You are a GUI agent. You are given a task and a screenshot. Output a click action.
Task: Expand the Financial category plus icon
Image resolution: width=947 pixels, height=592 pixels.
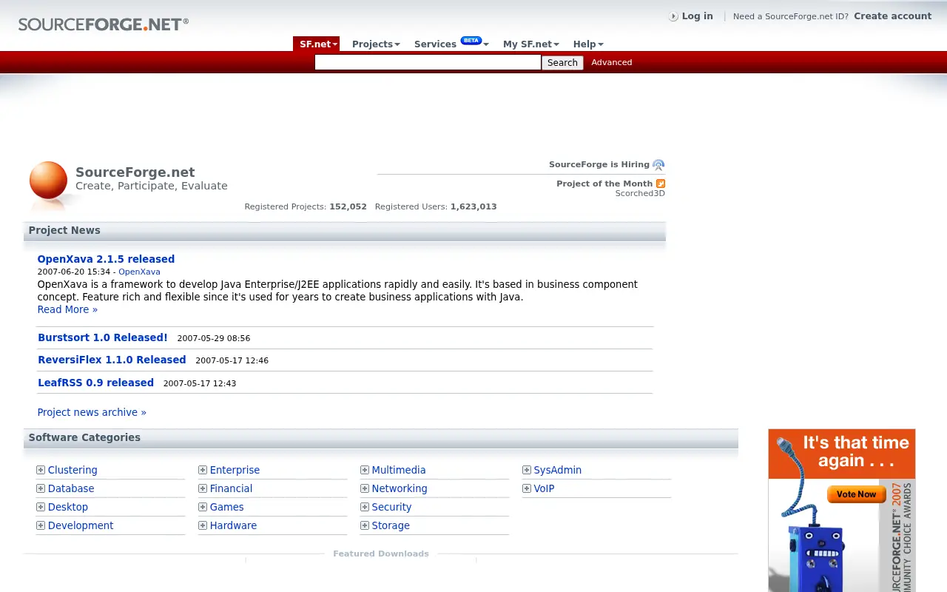pyautogui.click(x=203, y=488)
